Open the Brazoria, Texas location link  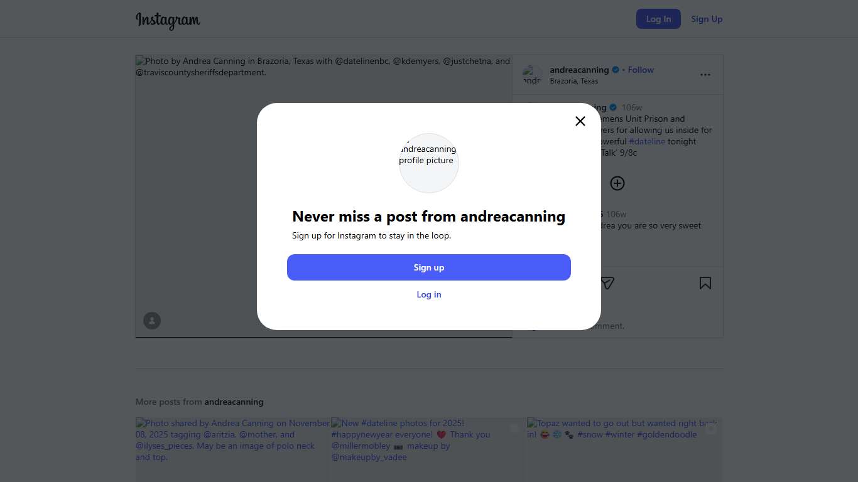tap(574, 81)
